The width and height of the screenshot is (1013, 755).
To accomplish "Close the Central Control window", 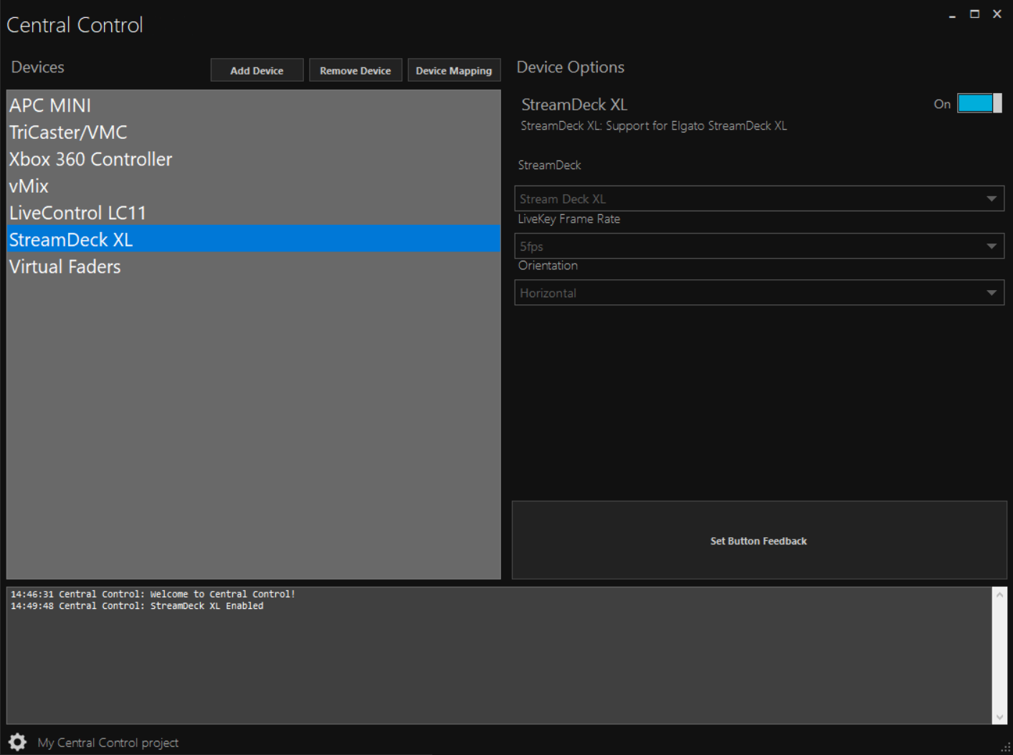I will click(997, 14).
